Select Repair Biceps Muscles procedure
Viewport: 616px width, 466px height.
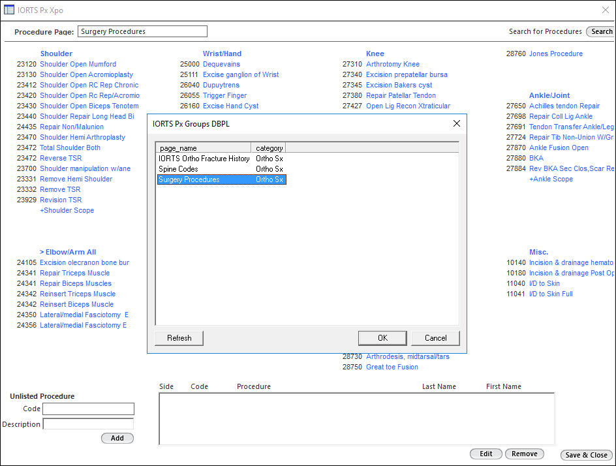(76, 284)
